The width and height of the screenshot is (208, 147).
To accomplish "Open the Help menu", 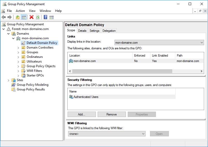I will point(58,11).
